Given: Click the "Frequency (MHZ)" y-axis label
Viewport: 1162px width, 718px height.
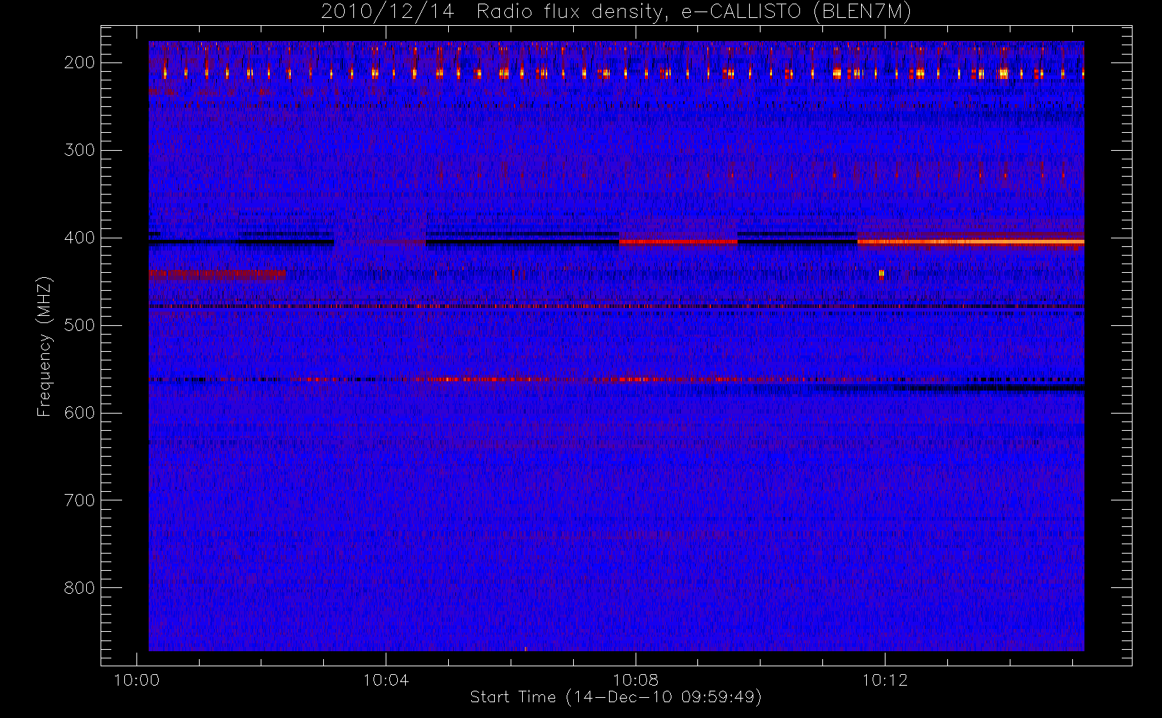Looking at the screenshot, I should coord(45,346).
